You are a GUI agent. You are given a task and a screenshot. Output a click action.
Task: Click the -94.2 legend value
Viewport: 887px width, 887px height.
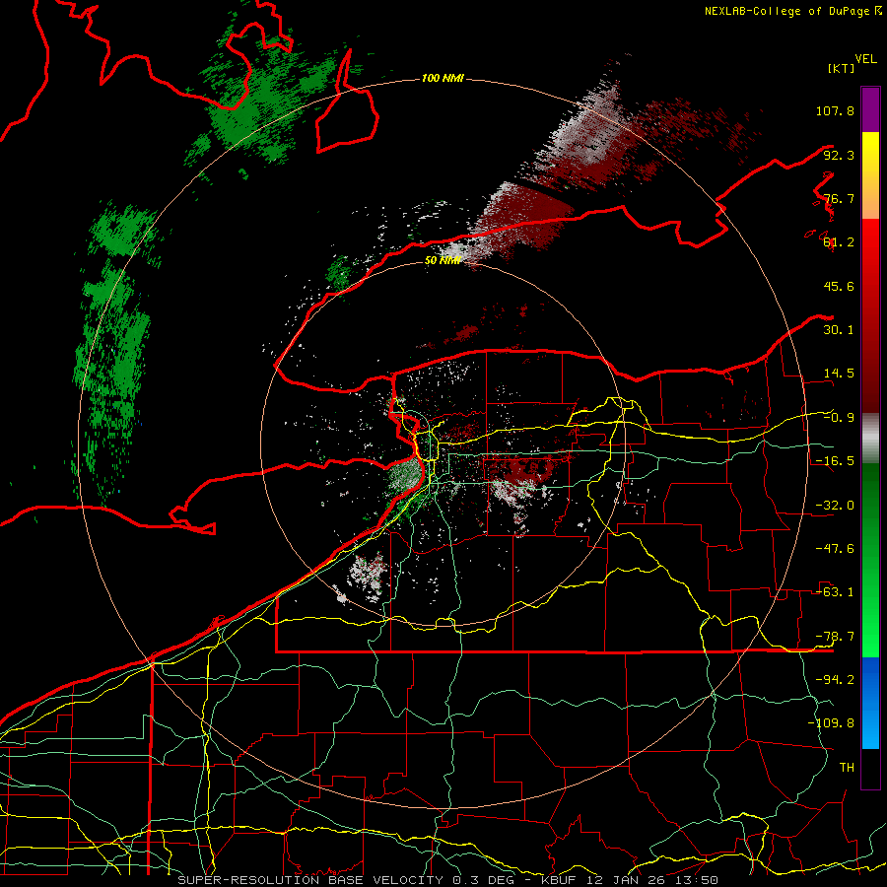[x=835, y=680]
